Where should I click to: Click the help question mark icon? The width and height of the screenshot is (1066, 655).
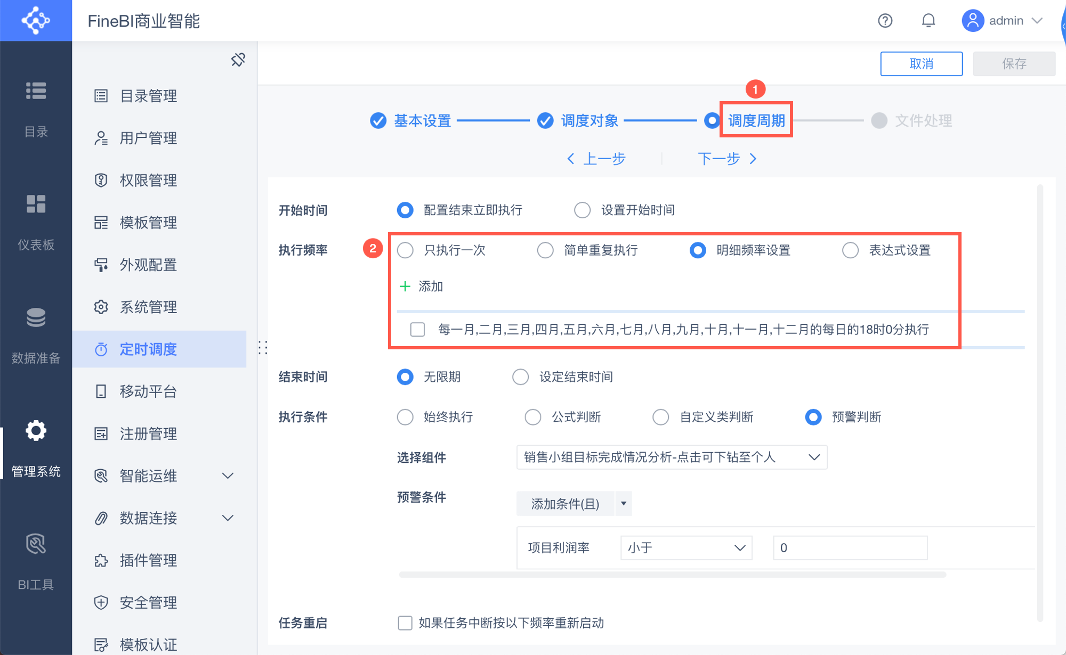[x=885, y=21]
